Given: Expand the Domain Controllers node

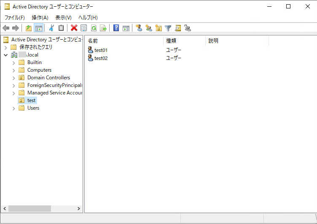Looking at the screenshot, I should tap(14, 78).
